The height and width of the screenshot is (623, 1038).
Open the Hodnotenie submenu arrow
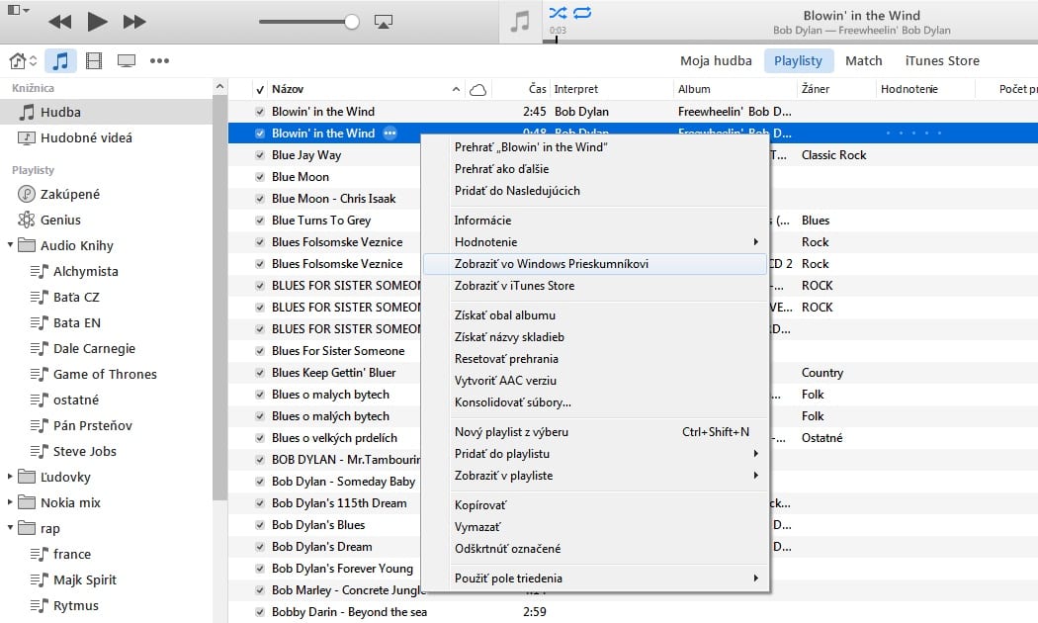pyautogui.click(x=755, y=242)
